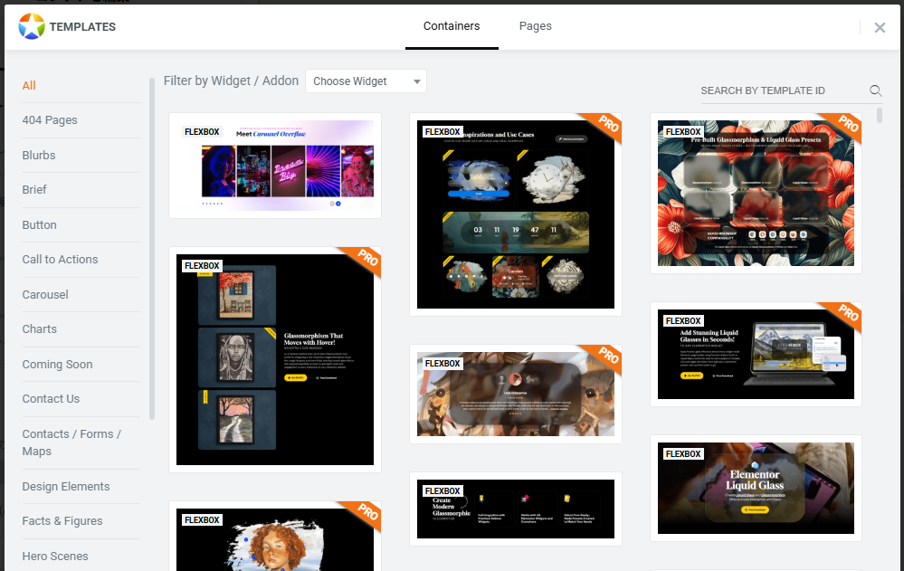904x571 pixels.
Task: Select the Elementor Liquid Glass template
Action: pyautogui.click(x=756, y=488)
